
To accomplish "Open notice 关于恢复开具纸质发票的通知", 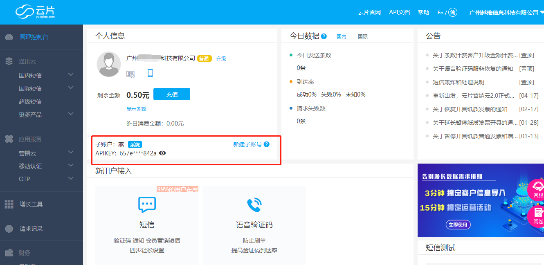I will (470, 109).
